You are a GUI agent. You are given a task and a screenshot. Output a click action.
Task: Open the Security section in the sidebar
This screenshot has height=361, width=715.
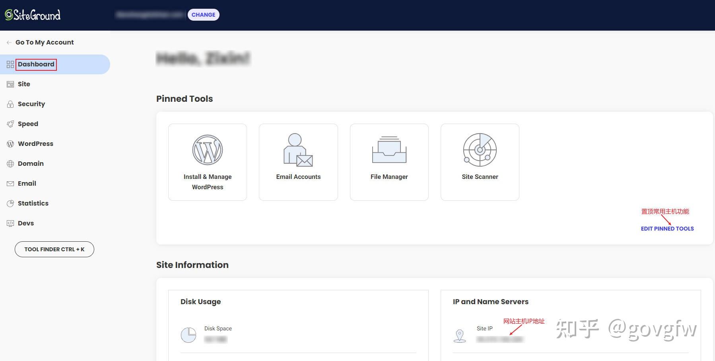click(10, 104)
